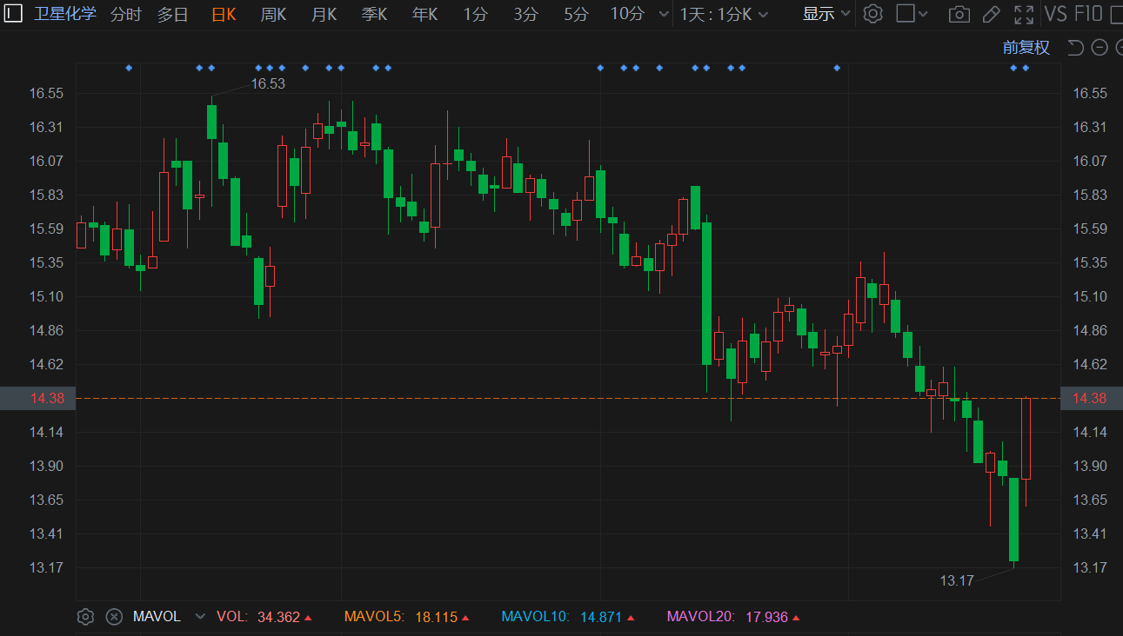Open MAVOL indicator settings gear
Viewport: 1123px width, 636px height.
pos(85,617)
